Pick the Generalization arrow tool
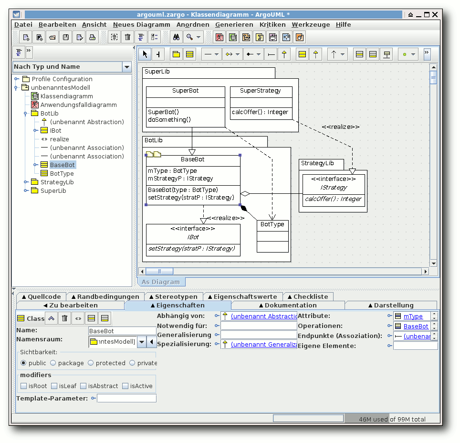Screen dimensions: 460x443 (x=284, y=54)
